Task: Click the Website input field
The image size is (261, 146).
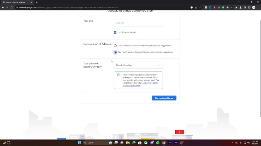Action: (x=138, y=23)
